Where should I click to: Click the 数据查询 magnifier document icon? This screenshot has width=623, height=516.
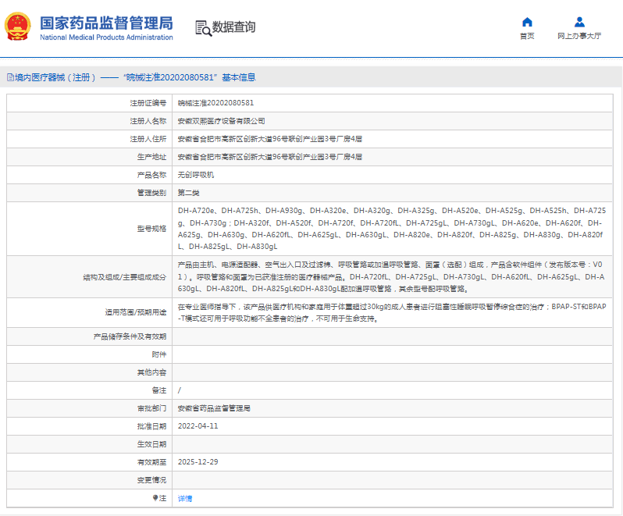point(203,27)
